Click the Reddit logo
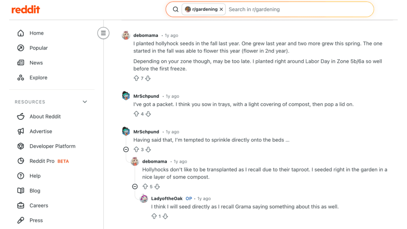The height and width of the screenshot is (229, 407). 26,10
